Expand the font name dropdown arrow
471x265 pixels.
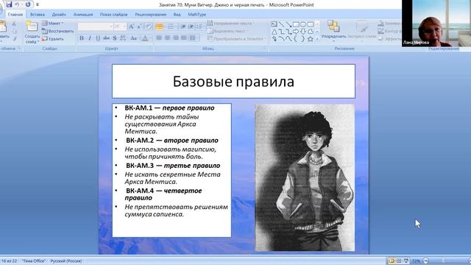(111, 26)
